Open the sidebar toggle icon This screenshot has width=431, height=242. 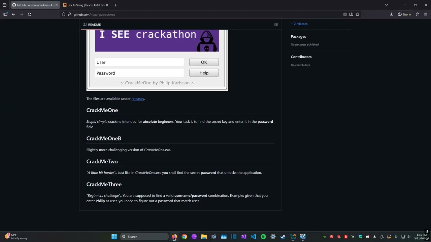tap(5, 14)
